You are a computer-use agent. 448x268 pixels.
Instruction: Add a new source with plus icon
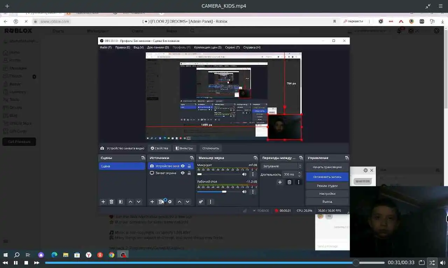(x=152, y=202)
